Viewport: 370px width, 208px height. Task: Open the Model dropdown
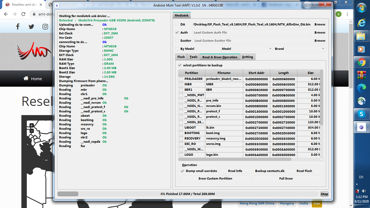coord(253,49)
